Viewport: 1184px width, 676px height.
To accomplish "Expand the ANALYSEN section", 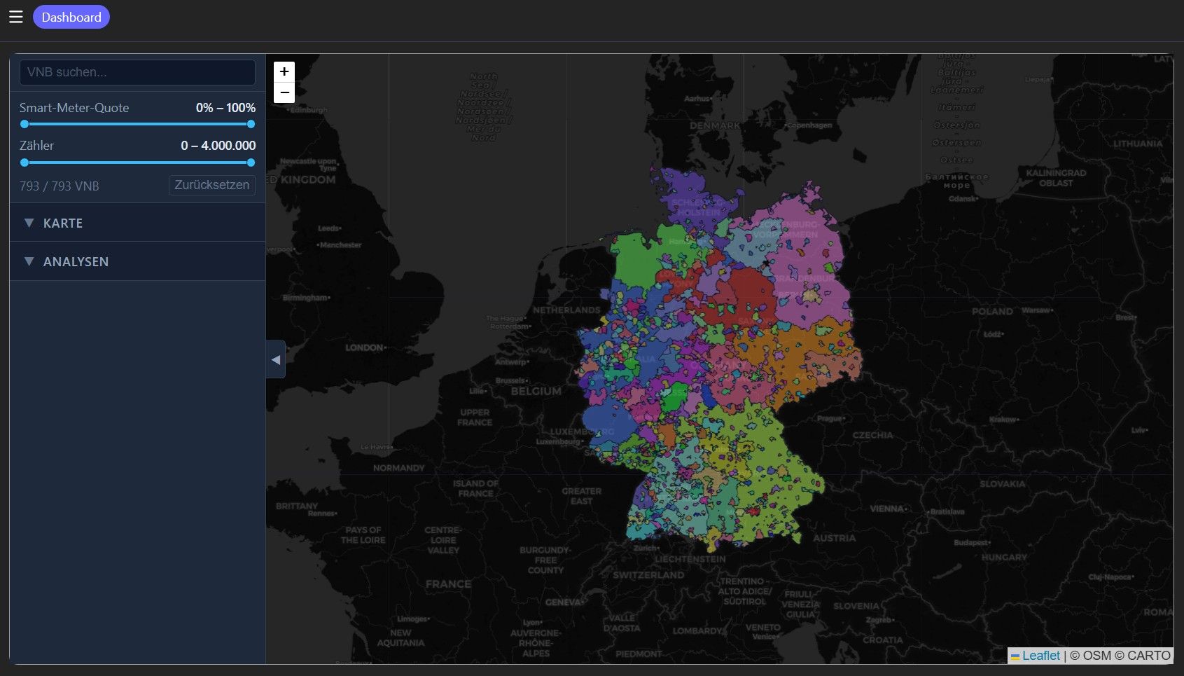I will click(x=137, y=261).
